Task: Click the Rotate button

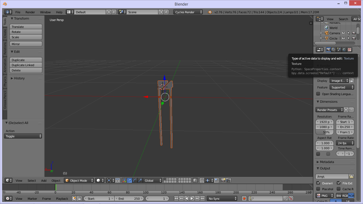Action: (x=26, y=32)
